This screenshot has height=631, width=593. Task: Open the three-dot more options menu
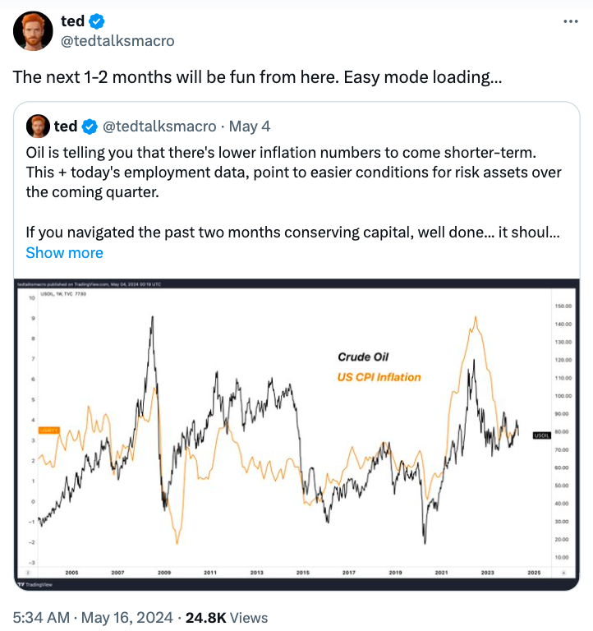click(571, 21)
